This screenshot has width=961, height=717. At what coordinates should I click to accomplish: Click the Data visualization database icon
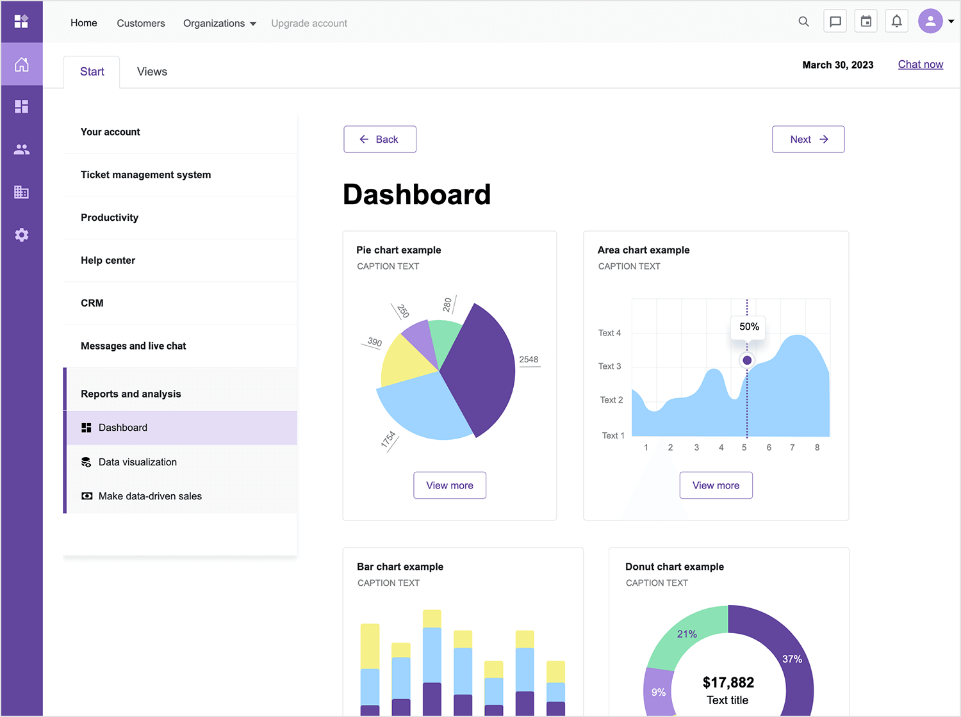(86, 462)
